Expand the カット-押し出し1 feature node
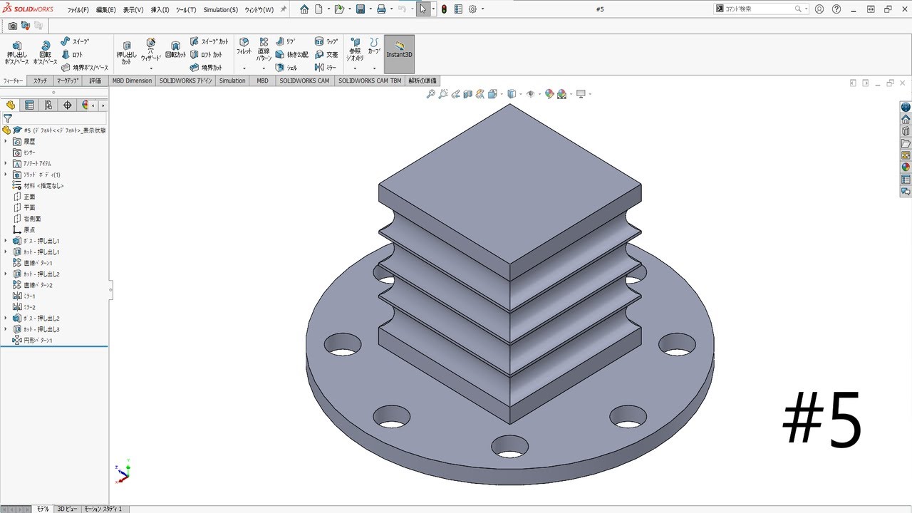 (x=6, y=252)
